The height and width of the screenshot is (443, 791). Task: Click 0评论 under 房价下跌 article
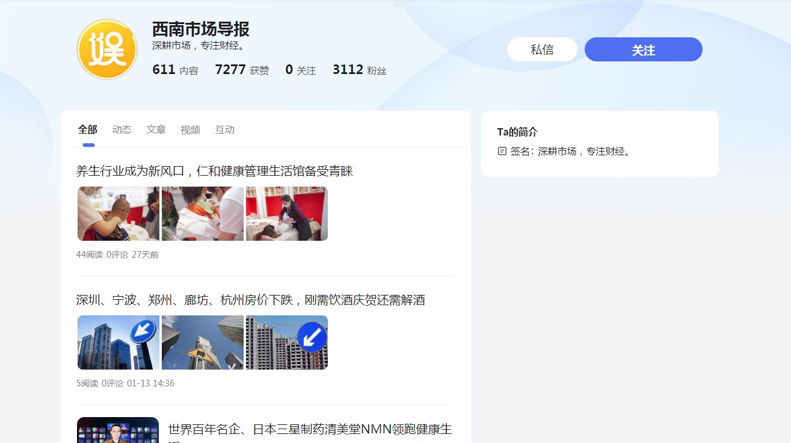(112, 383)
